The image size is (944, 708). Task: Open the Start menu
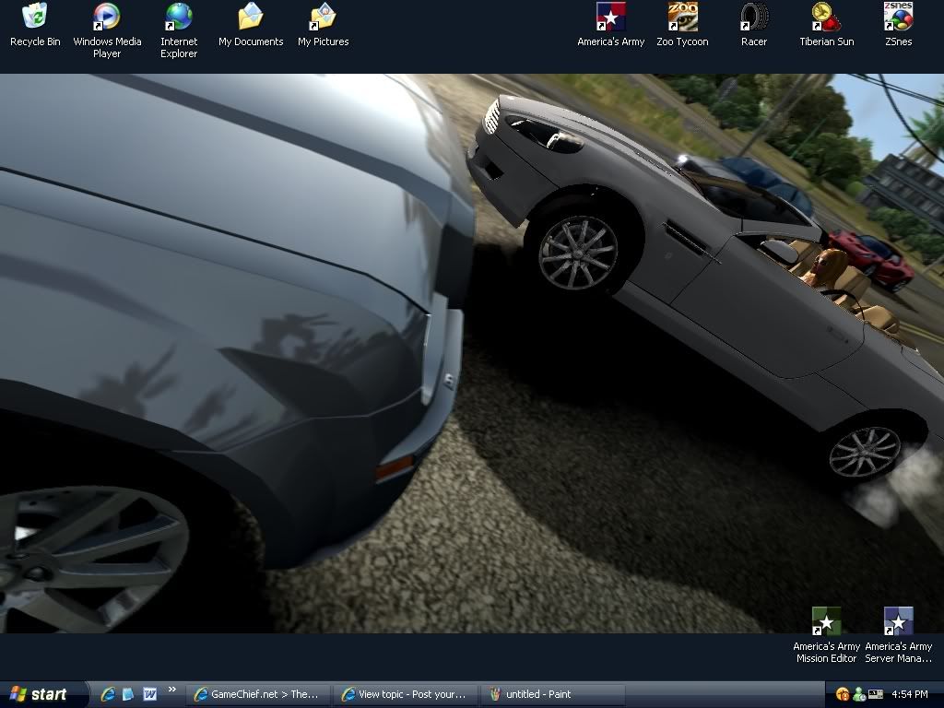click(x=43, y=694)
